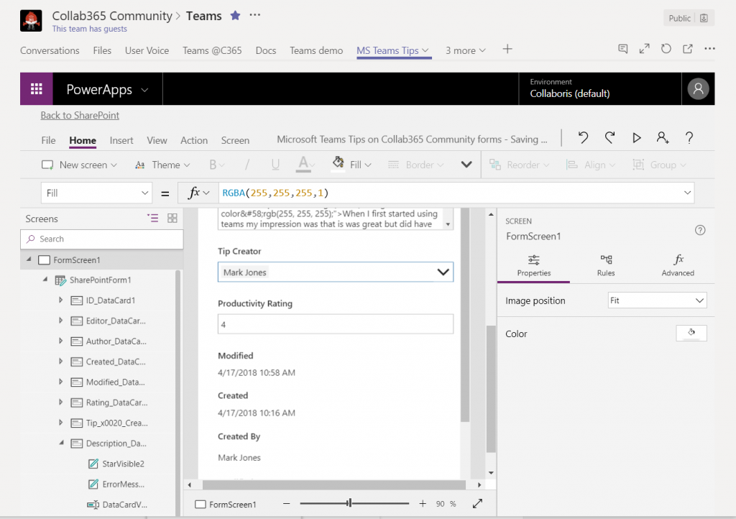This screenshot has height=519, width=736.
Task: Open the Action ribbon menu
Action: coord(194,140)
